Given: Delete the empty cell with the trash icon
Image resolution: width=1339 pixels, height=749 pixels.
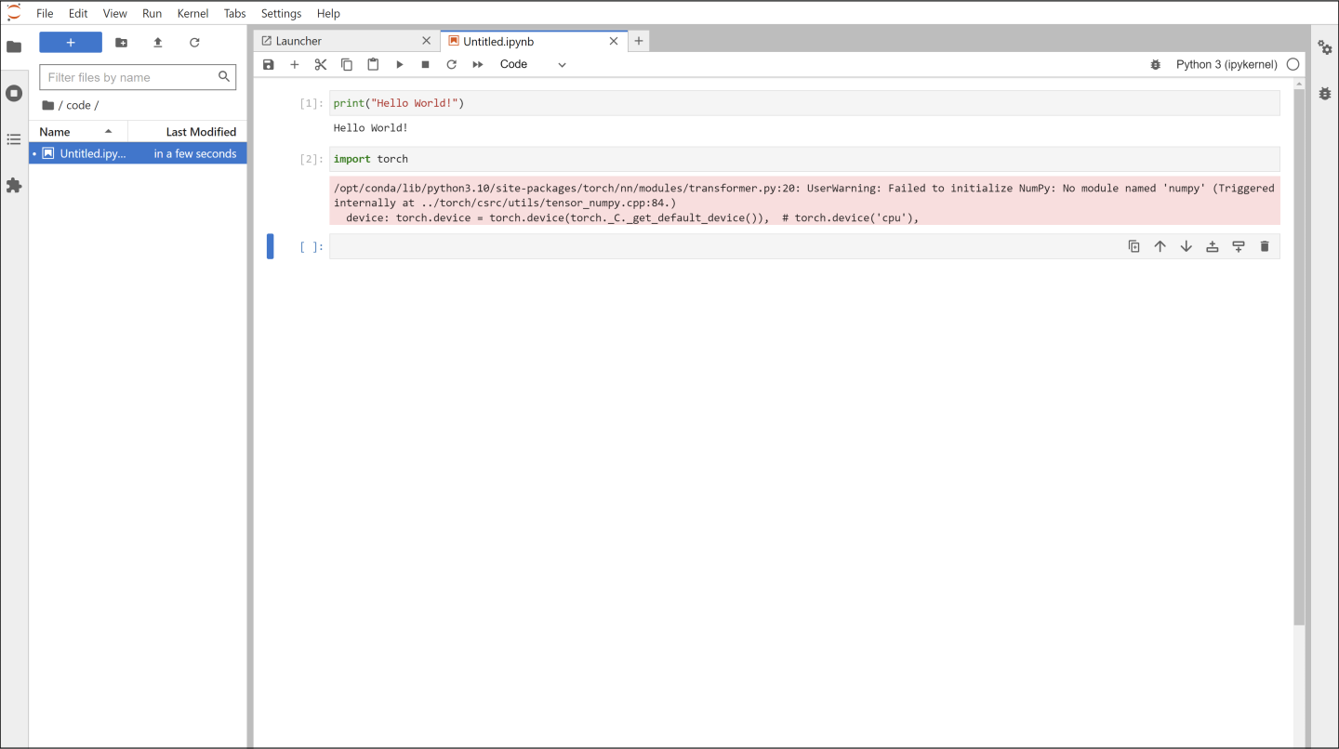Looking at the screenshot, I should (x=1265, y=245).
